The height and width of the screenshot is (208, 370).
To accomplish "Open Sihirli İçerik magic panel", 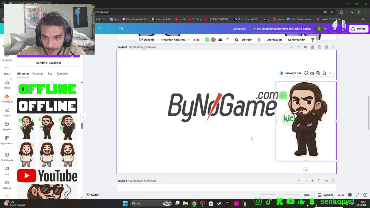I will (x=7, y=157).
